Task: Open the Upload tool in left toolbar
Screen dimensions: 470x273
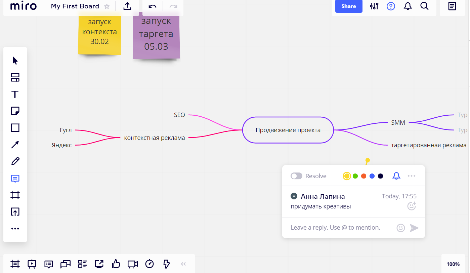Action: pyautogui.click(x=15, y=212)
